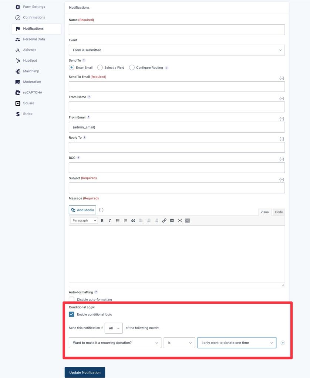Show help tooltip for Auto-formatting
This screenshot has width=310, height=378.
coord(96,292)
